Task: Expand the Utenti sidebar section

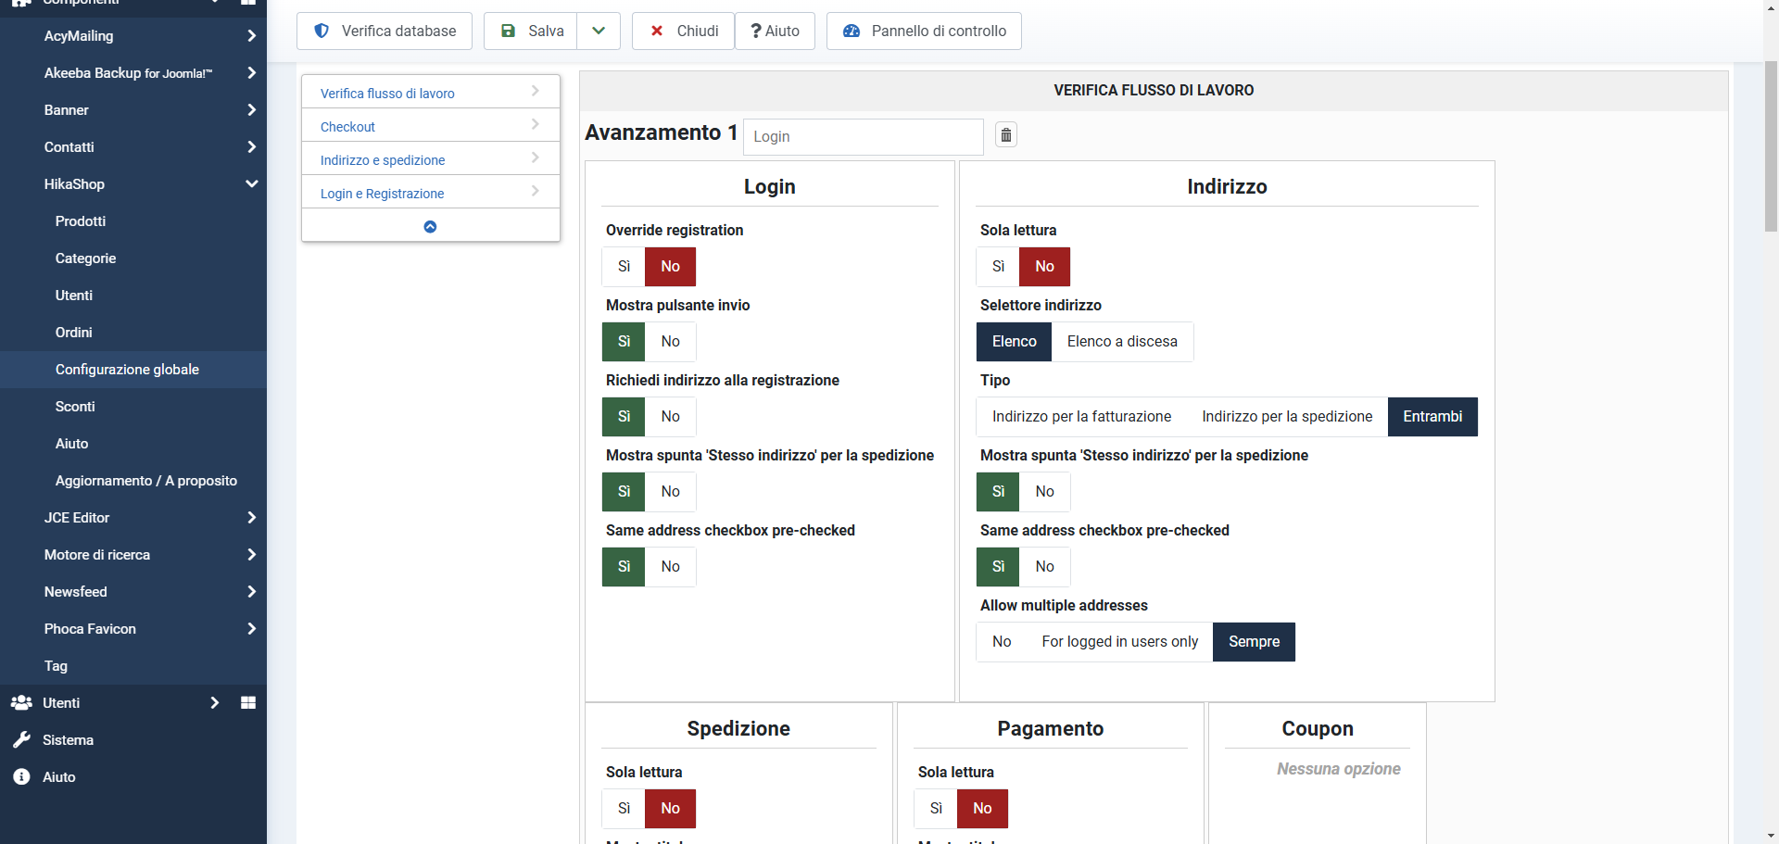Action: tap(214, 703)
